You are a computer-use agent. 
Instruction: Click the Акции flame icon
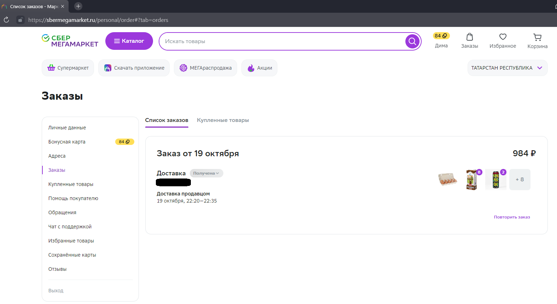point(251,68)
